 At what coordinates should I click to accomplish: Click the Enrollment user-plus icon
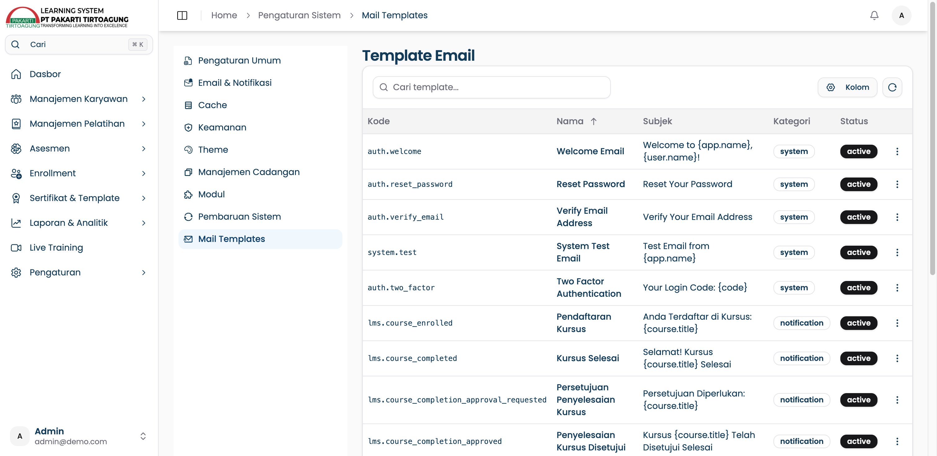(16, 173)
